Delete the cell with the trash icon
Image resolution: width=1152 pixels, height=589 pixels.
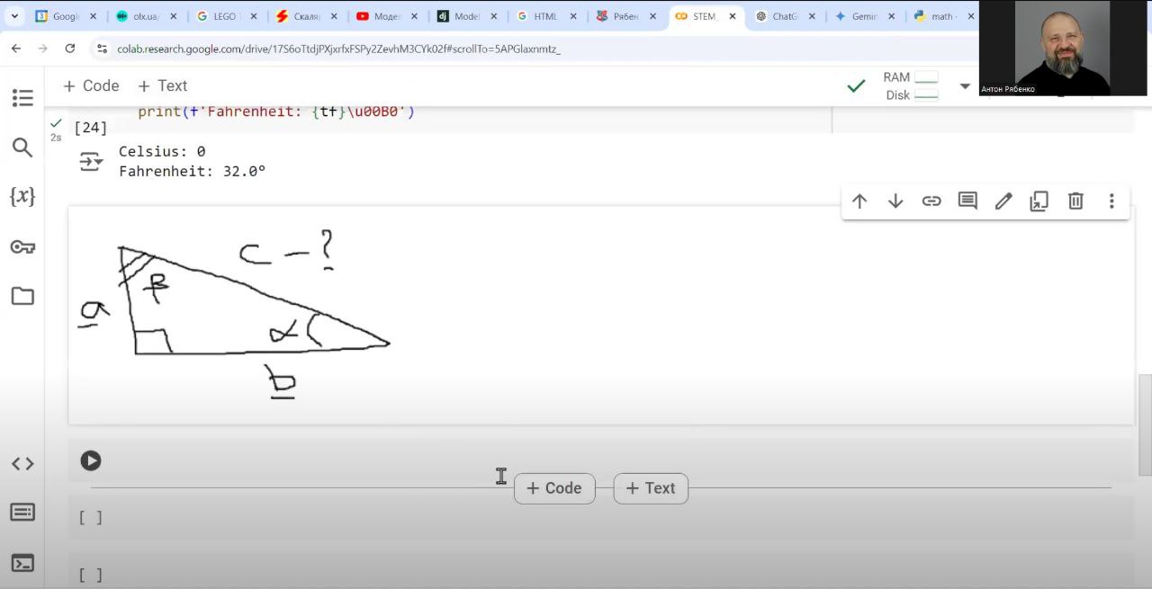(x=1075, y=201)
